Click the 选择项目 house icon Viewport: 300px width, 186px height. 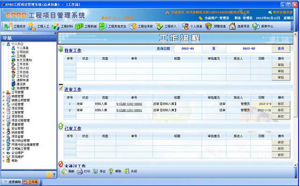pos(232,26)
